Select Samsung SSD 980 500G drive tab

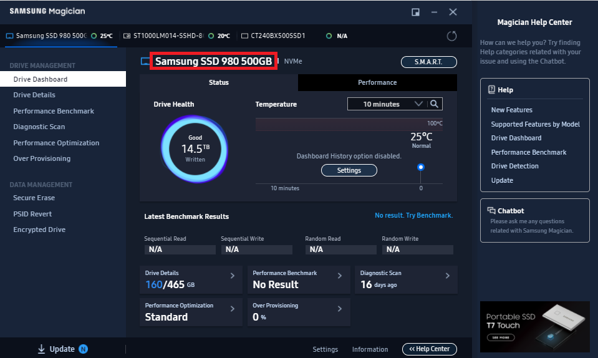(61, 36)
